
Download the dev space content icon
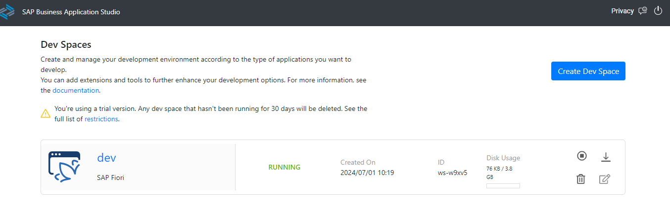pos(606,157)
